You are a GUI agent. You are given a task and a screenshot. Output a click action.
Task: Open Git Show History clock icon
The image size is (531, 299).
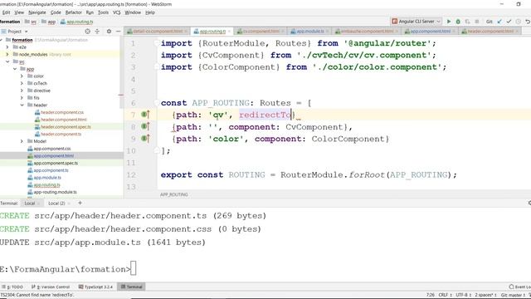point(518,22)
